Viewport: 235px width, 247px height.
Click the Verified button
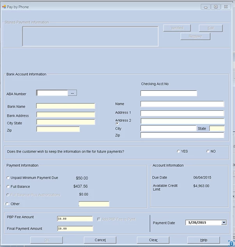[177, 28]
